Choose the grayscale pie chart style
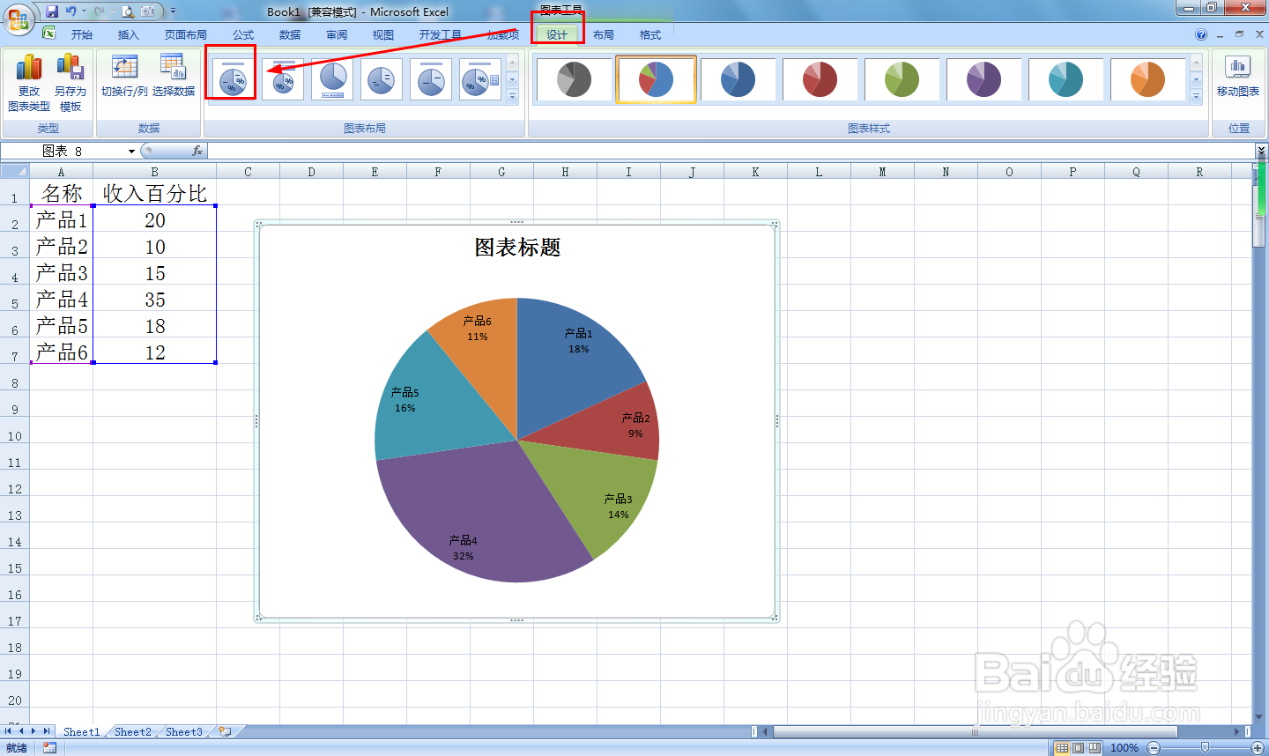 click(x=574, y=79)
